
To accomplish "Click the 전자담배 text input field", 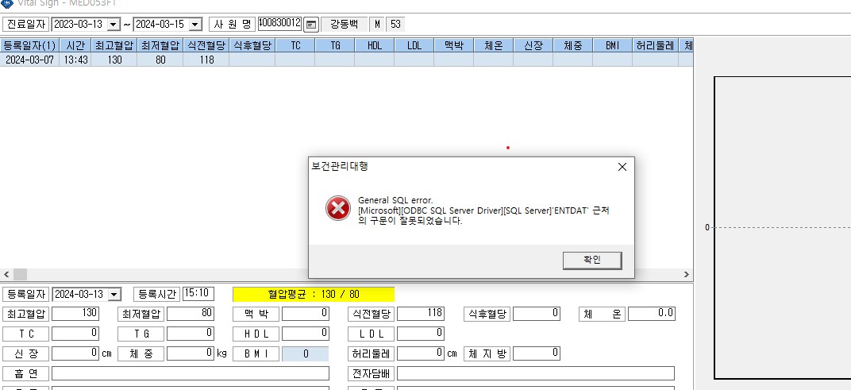I will 536,373.
